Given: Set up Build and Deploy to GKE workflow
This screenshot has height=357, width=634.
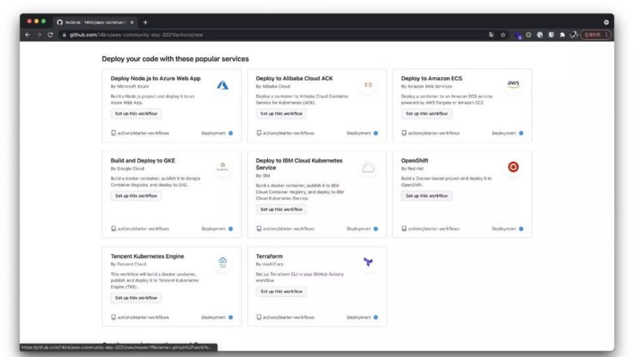Looking at the screenshot, I should click(136, 196).
